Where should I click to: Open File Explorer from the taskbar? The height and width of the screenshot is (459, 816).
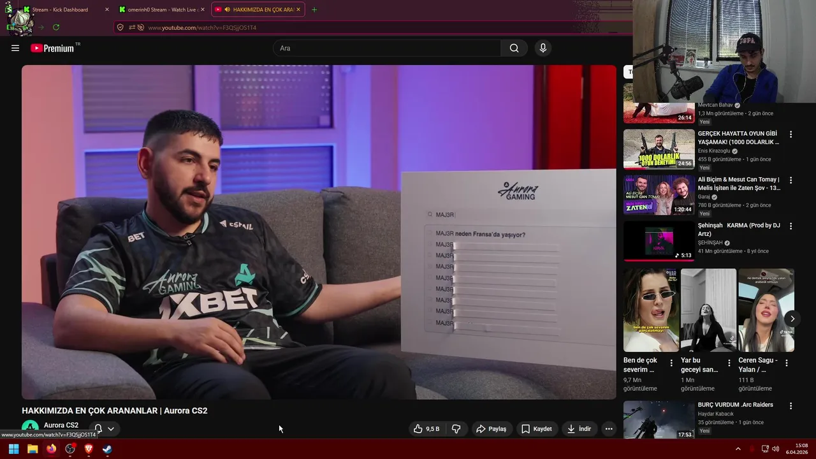[33, 449]
